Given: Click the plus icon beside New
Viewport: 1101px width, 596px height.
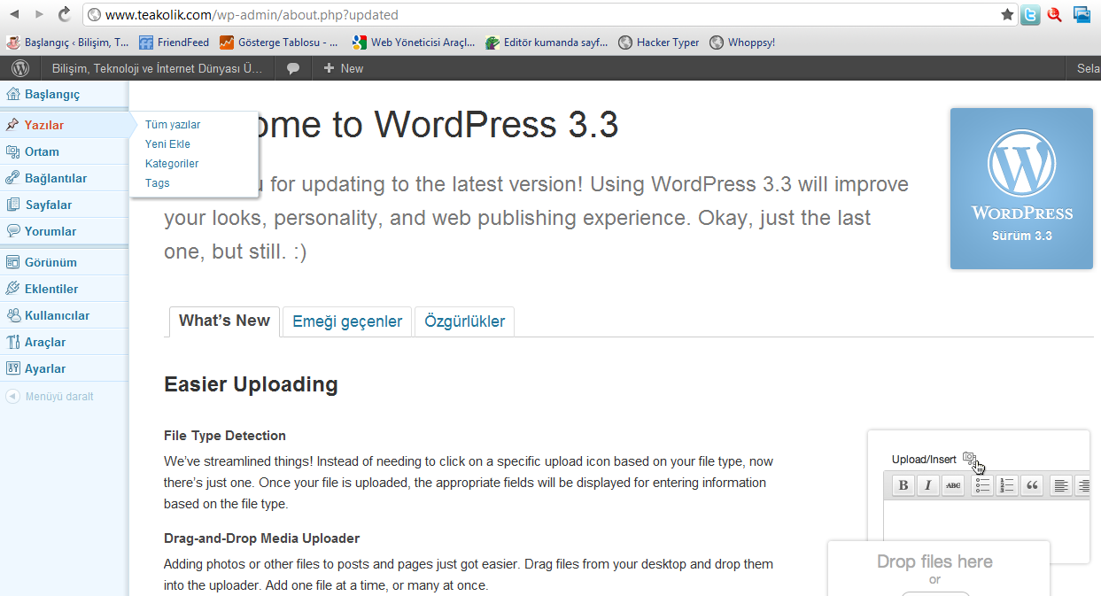Looking at the screenshot, I should pyautogui.click(x=329, y=68).
